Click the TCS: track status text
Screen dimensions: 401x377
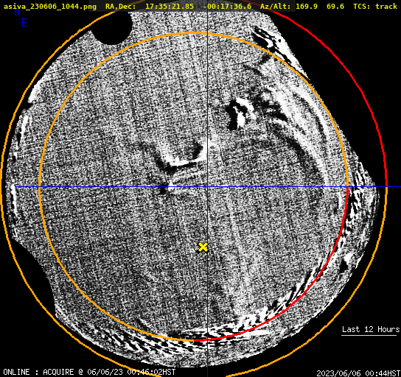pyautogui.click(x=375, y=7)
